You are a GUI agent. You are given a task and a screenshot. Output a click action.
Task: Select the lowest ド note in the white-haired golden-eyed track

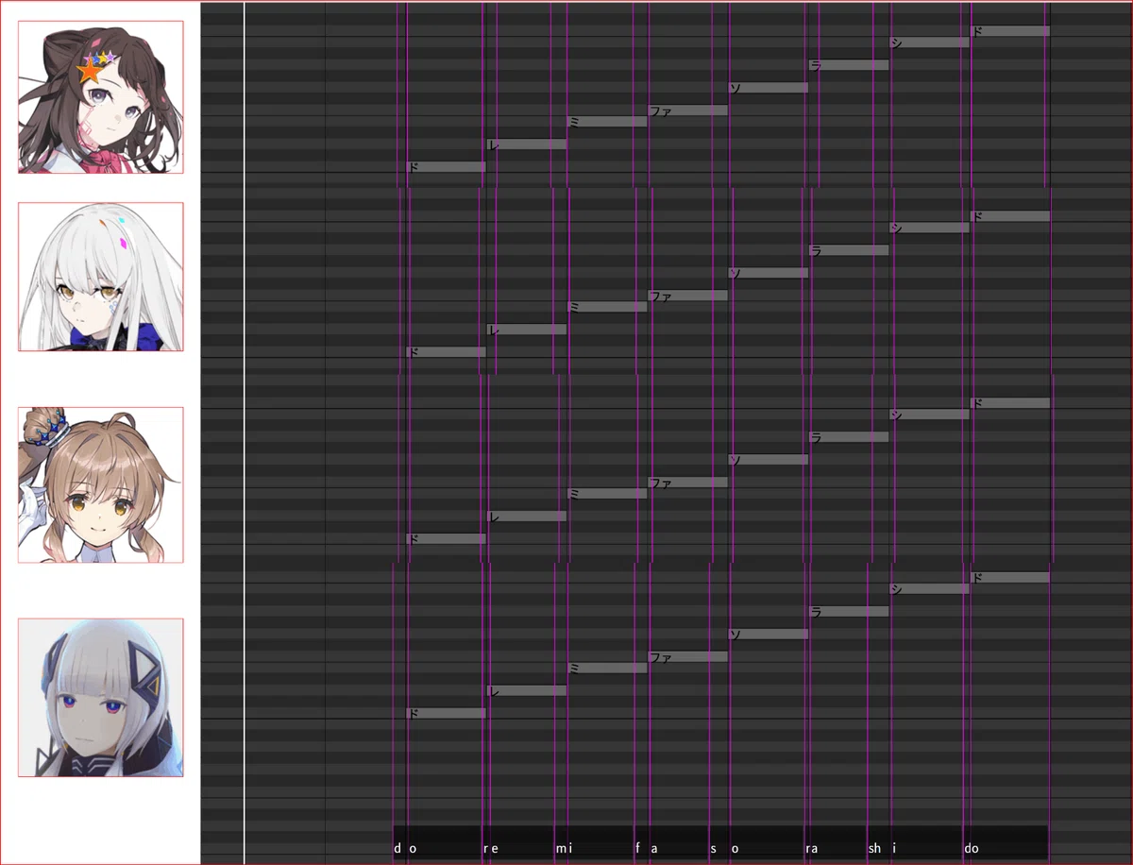446,351
